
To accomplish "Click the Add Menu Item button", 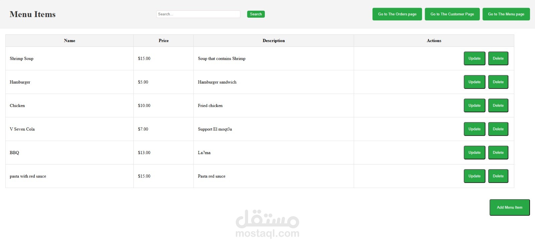I will point(510,208).
